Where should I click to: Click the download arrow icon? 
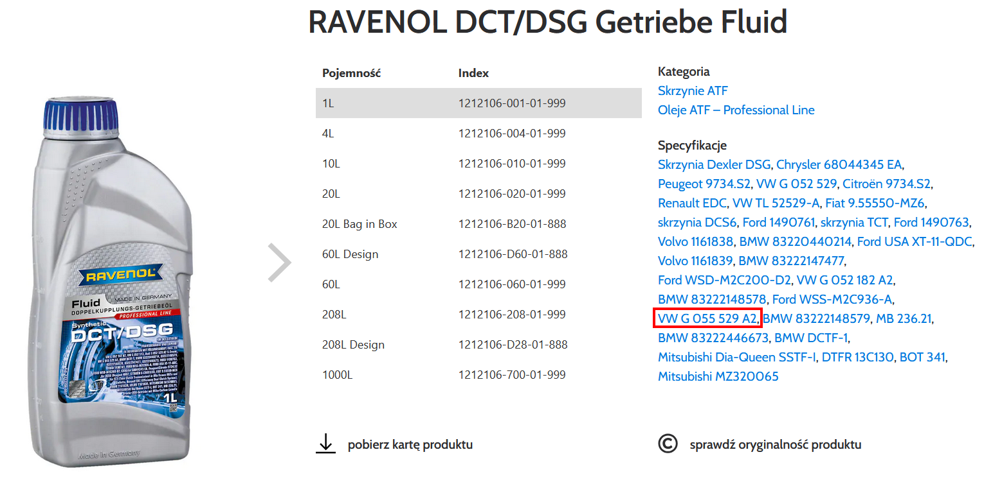326,444
